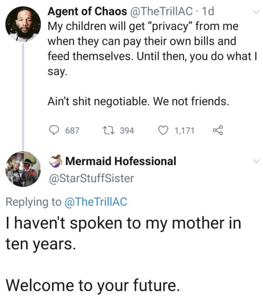The image size is (263, 299).
Task: Open more options chevron on first tweet
Action: click(256, 12)
